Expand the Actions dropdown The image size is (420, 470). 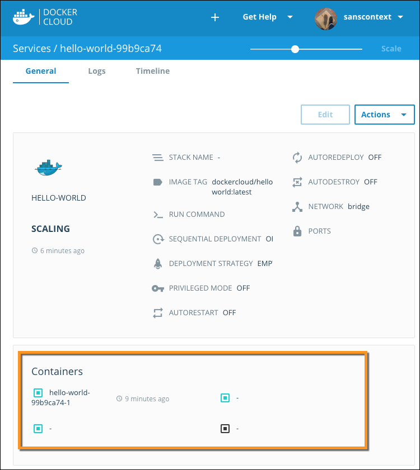point(384,115)
